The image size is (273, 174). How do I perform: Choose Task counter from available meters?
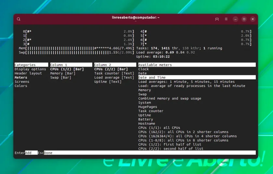[x=151, y=111]
